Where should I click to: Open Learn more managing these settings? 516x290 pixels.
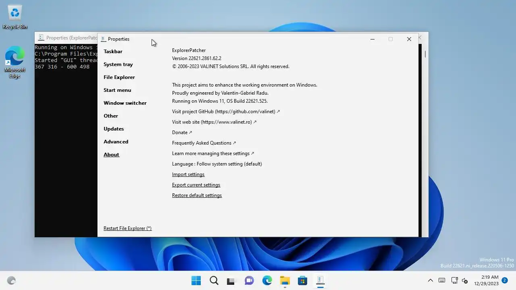pyautogui.click(x=213, y=153)
